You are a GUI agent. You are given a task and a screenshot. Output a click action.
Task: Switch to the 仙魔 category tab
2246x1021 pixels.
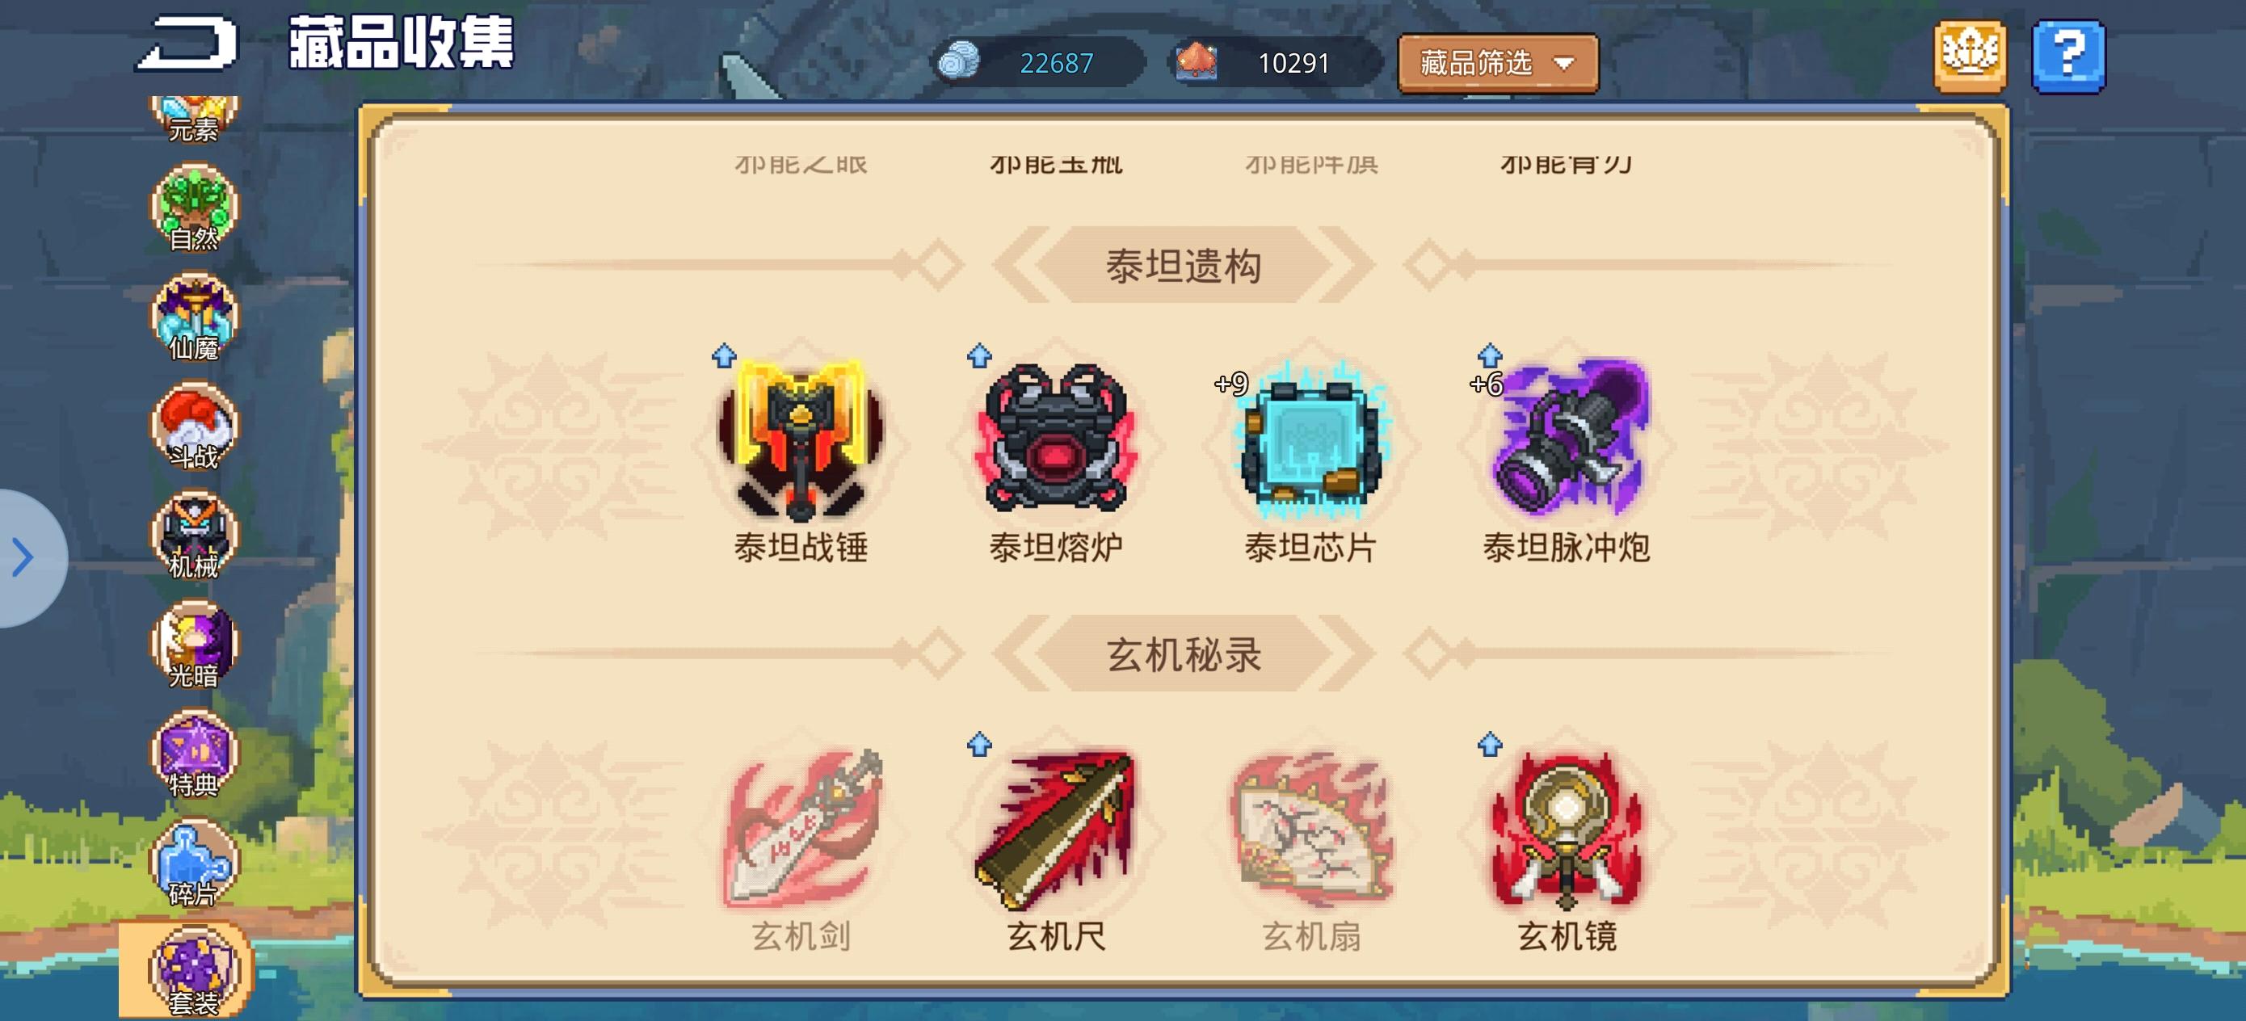pyautogui.click(x=195, y=318)
